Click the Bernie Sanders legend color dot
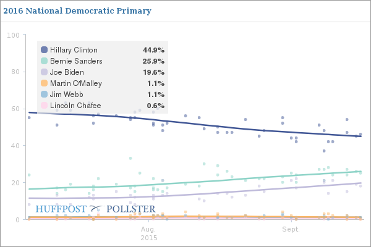Image resolution: width=371 pixels, height=247 pixels. (44, 61)
